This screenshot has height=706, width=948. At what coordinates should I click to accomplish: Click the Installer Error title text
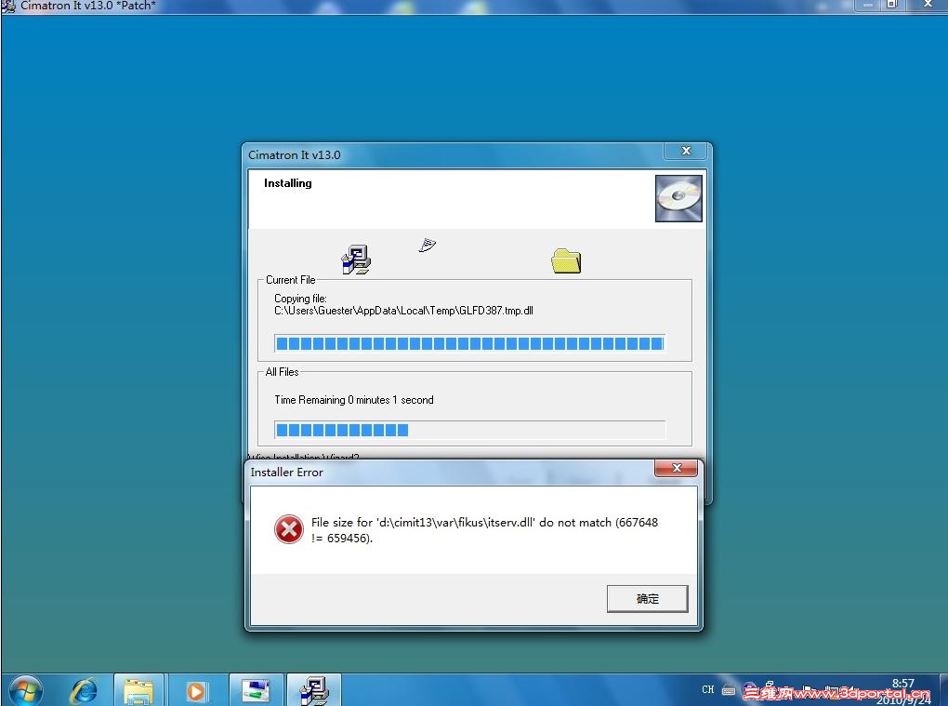(286, 473)
